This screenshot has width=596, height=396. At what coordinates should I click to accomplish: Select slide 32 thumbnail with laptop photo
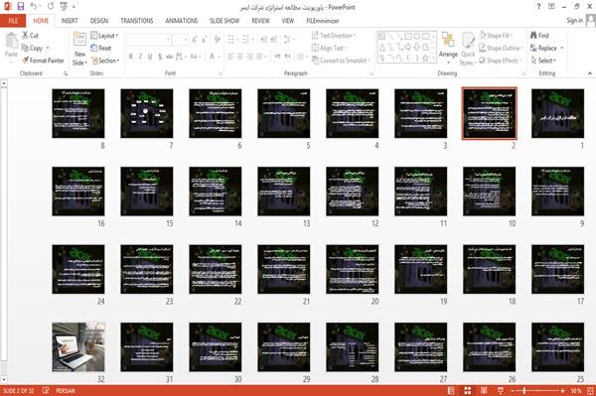click(78, 346)
